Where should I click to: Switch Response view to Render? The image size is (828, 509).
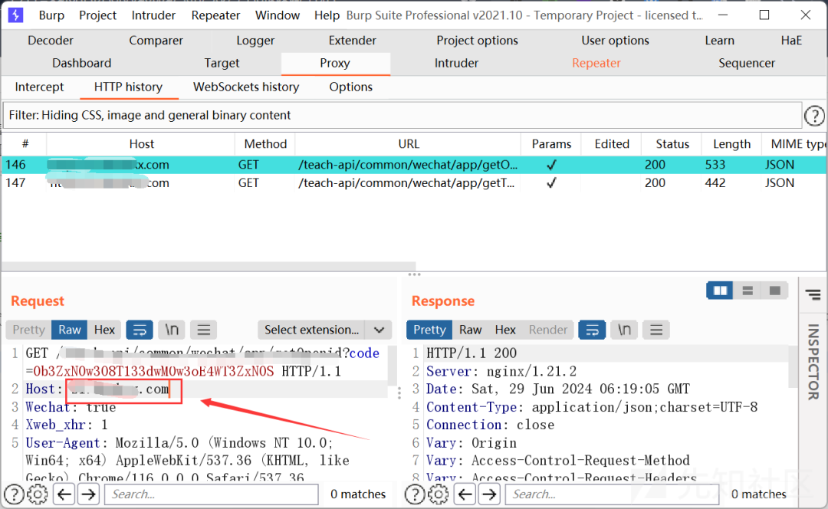point(548,330)
